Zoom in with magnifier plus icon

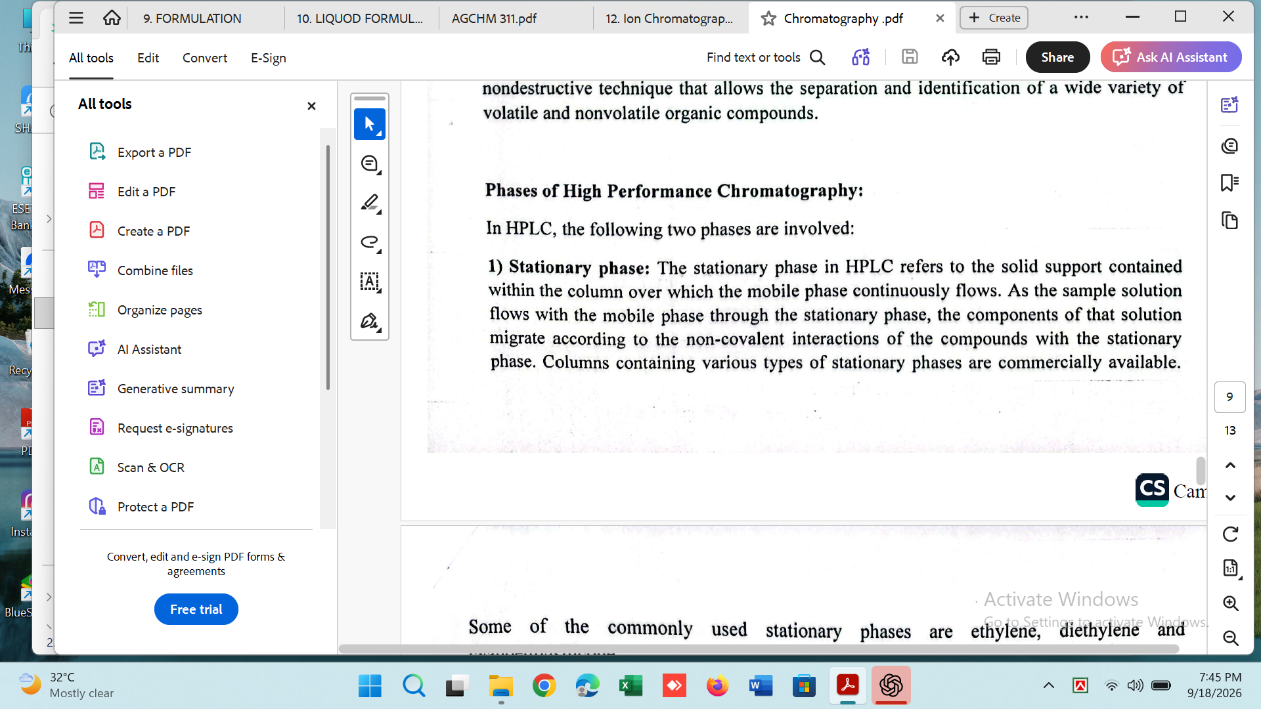coord(1230,603)
